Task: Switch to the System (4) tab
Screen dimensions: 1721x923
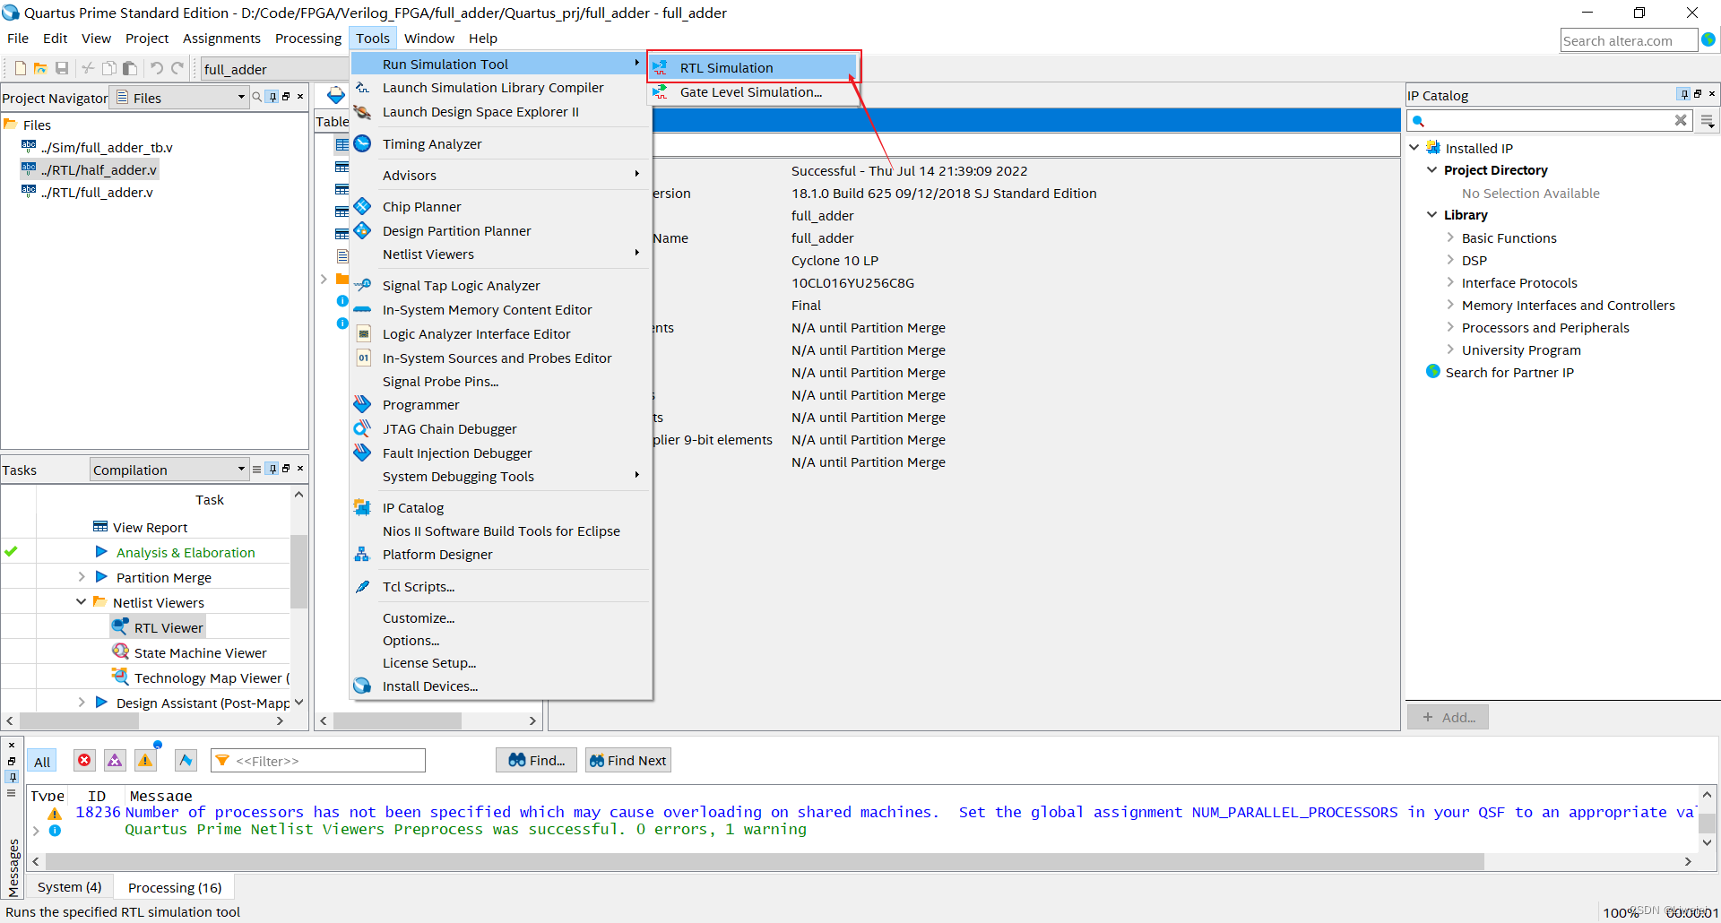Action: 70,887
